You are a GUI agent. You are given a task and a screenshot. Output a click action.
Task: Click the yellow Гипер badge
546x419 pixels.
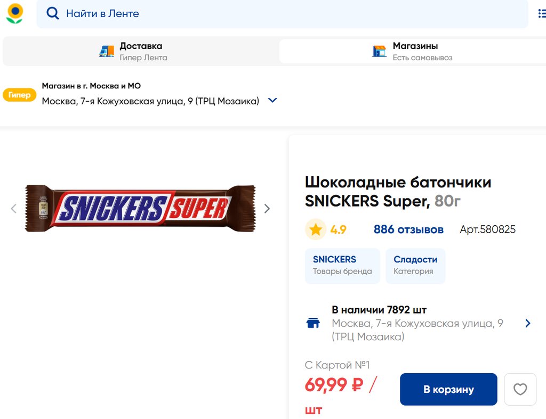click(x=19, y=95)
